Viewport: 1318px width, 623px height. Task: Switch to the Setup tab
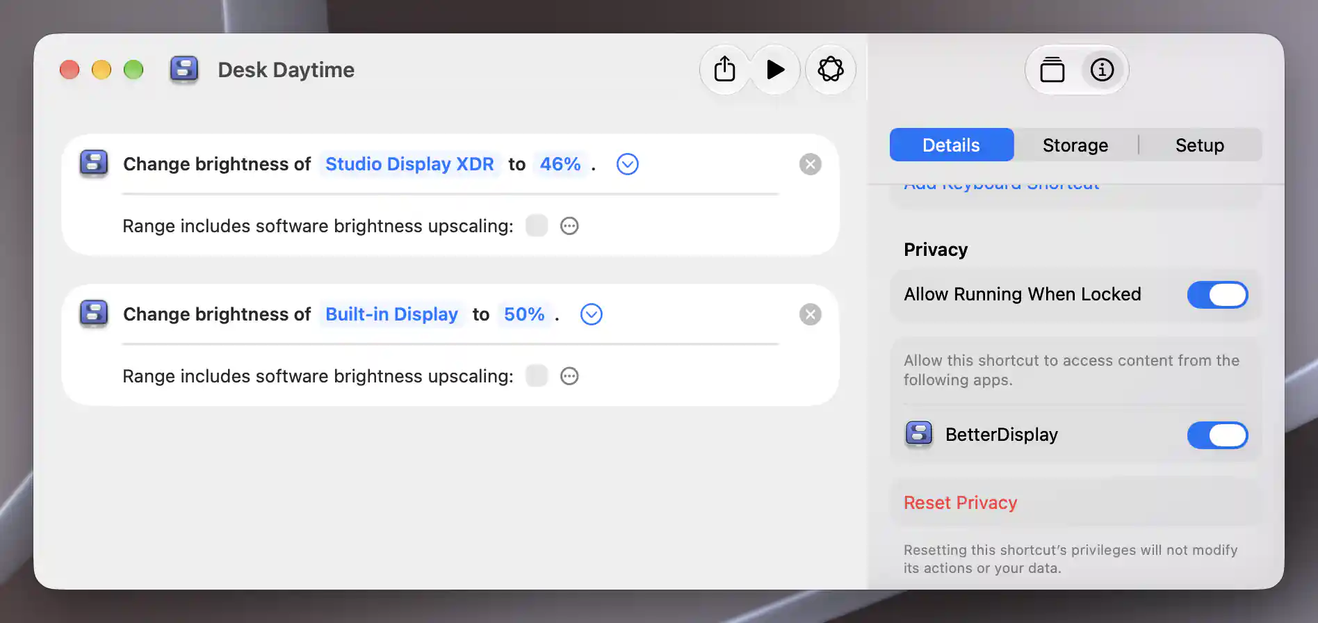pos(1199,145)
